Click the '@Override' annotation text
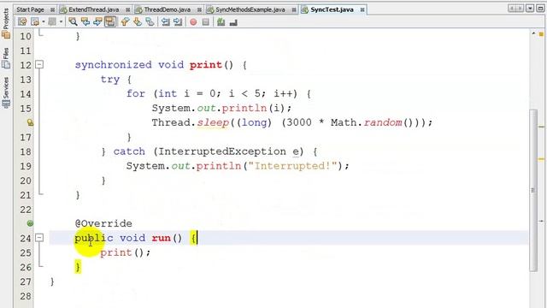Viewport: 547px width, 308px height. click(x=103, y=223)
